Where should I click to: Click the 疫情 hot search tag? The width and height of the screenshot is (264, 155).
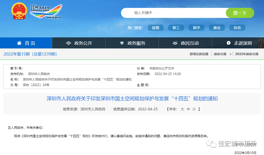[x=156, y=28]
